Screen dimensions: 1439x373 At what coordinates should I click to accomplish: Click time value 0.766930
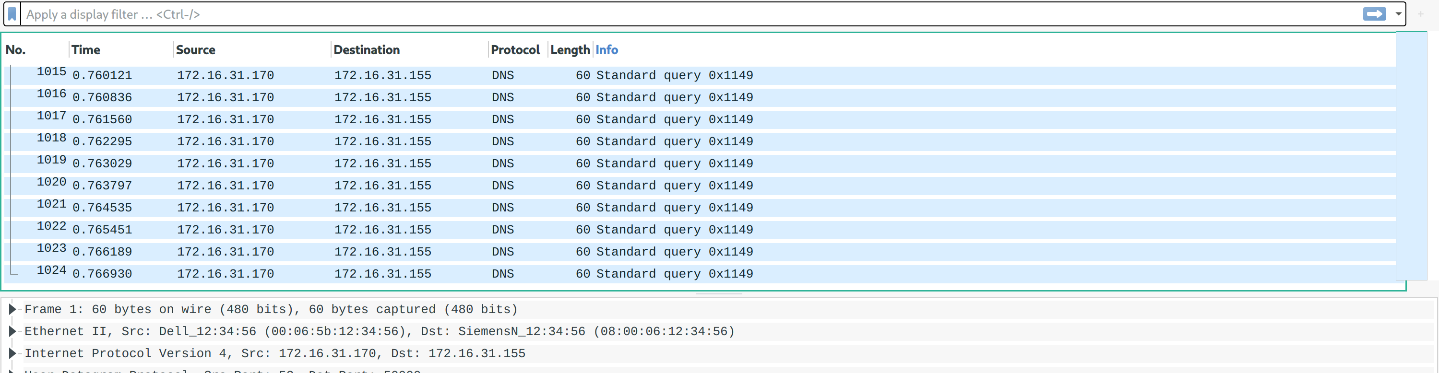tap(102, 274)
